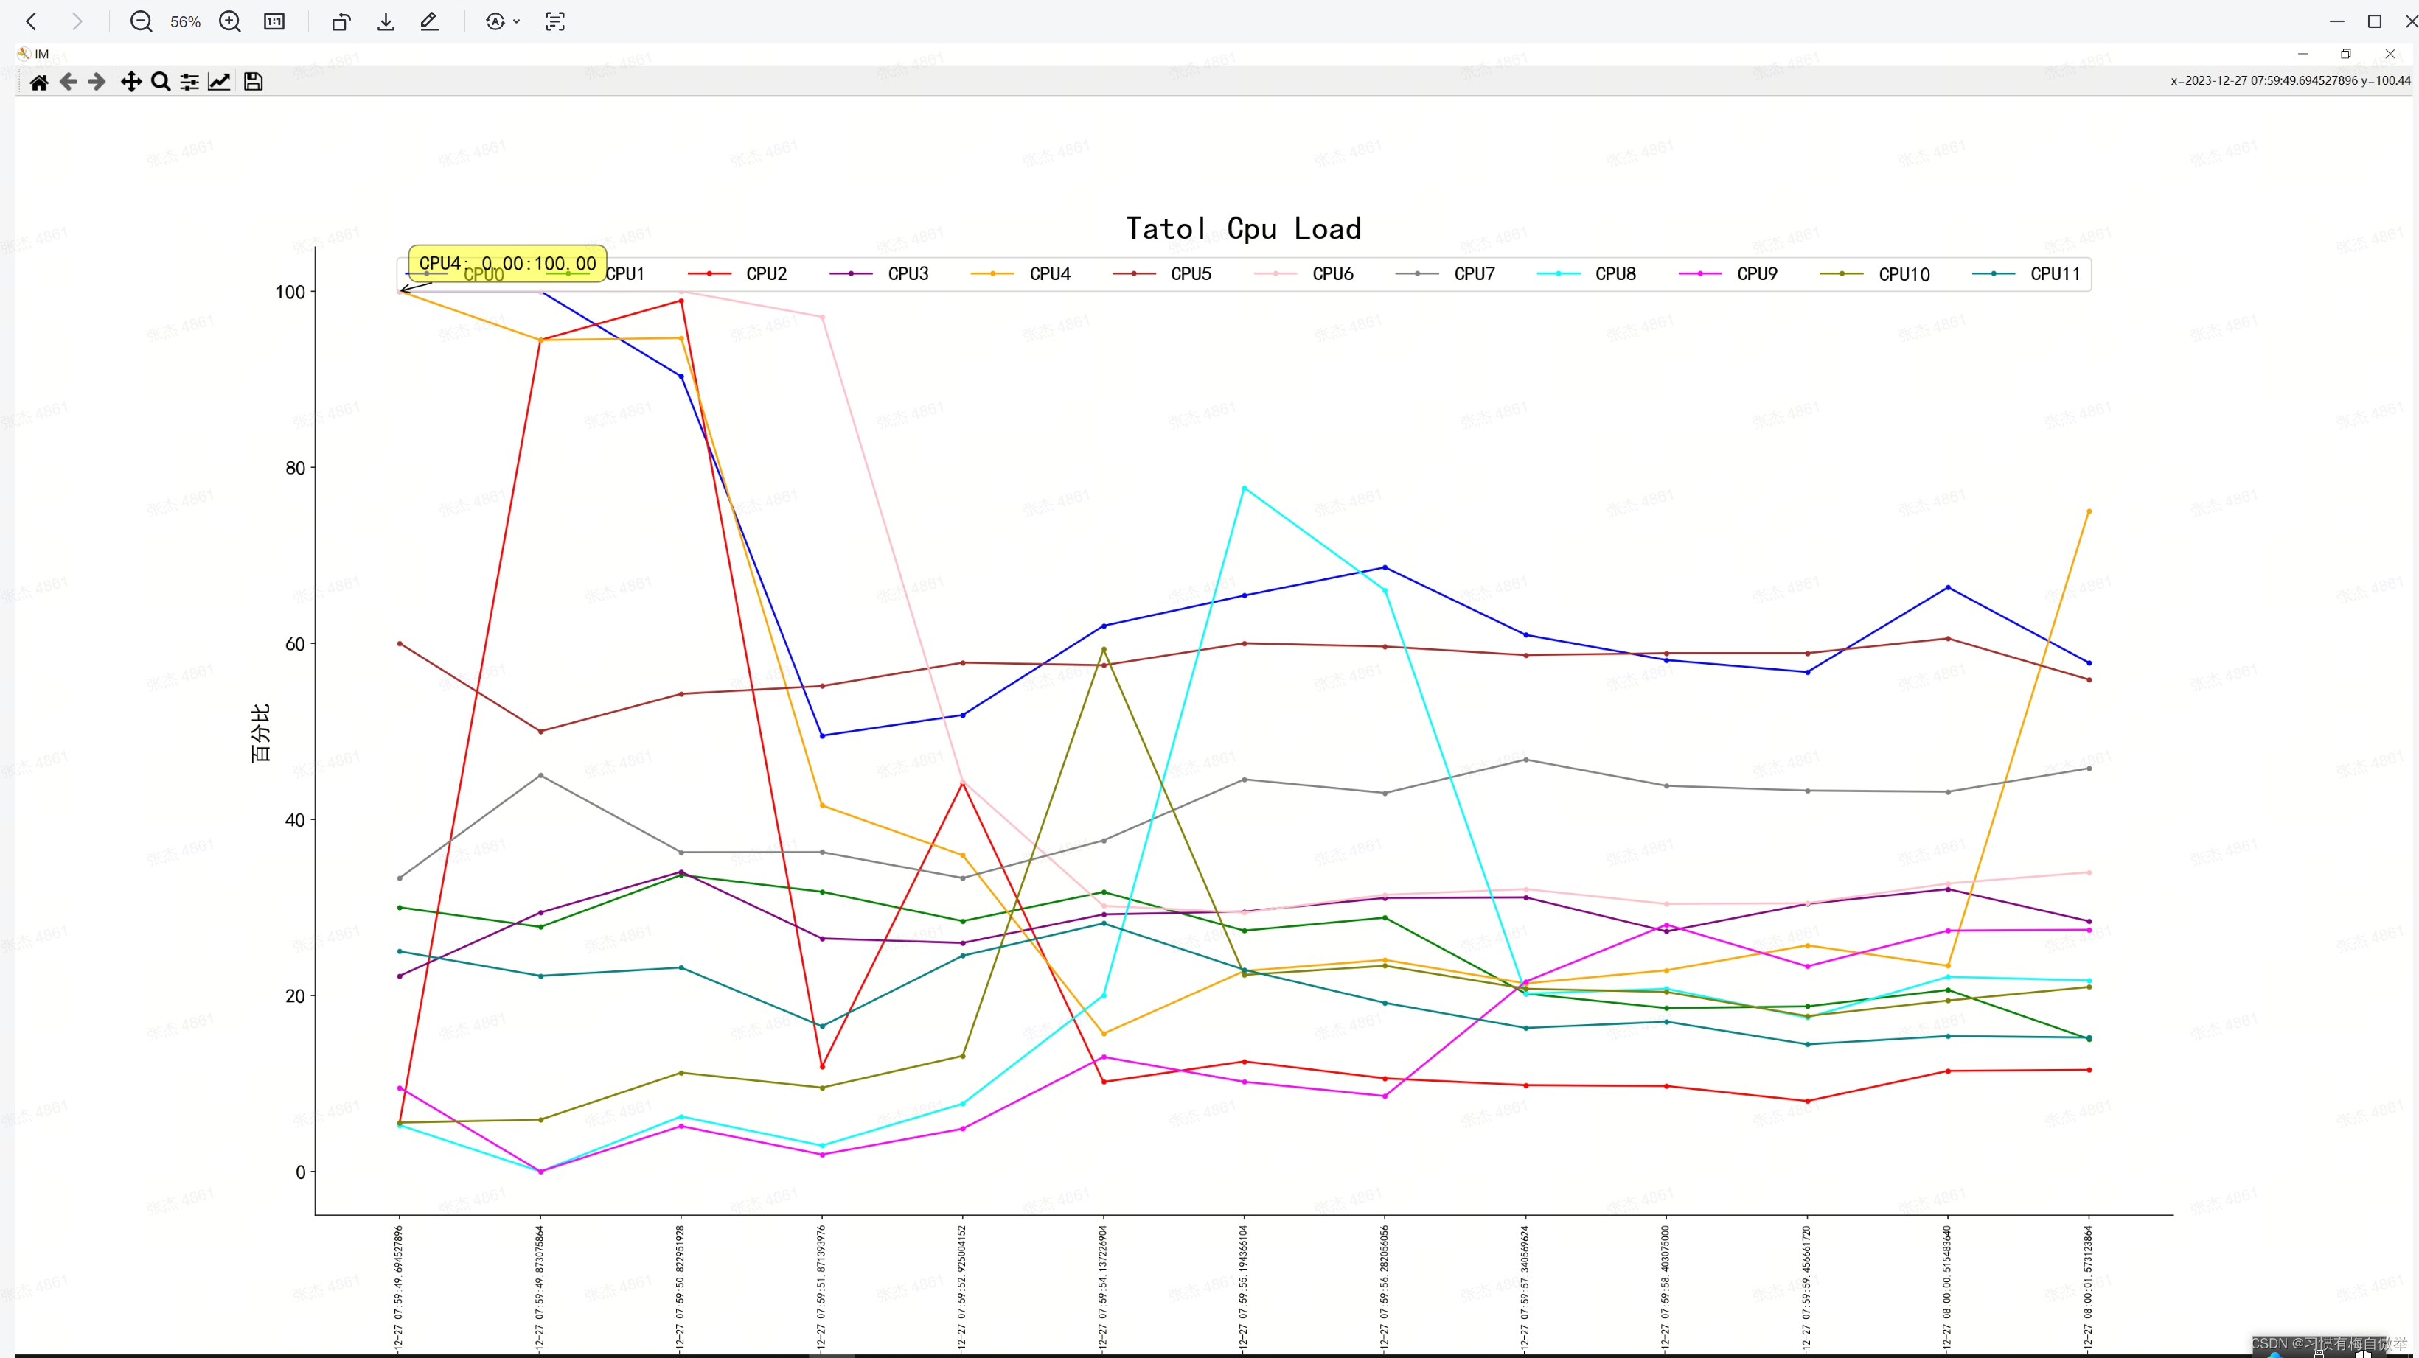Image resolution: width=2419 pixels, height=1358 pixels.
Task: Activate the matplotlib Zoom-to-rectangle magnifier
Action: point(161,83)
